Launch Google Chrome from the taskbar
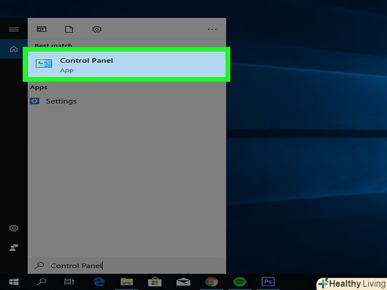Screen dimensions: 387x290 [212, 282]
